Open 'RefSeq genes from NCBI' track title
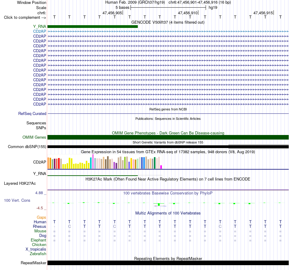Screen dimensions: 289x270 pyautogui.click(x=168, y=109)
